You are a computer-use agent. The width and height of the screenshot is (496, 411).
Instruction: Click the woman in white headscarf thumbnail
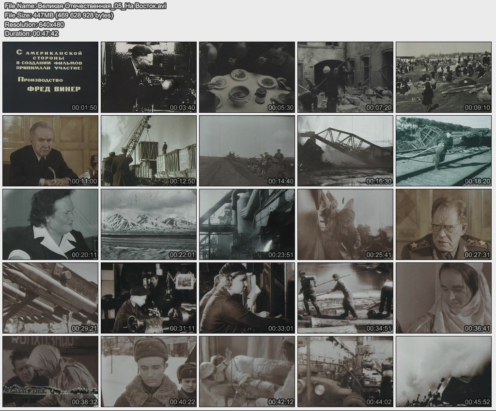444,298
